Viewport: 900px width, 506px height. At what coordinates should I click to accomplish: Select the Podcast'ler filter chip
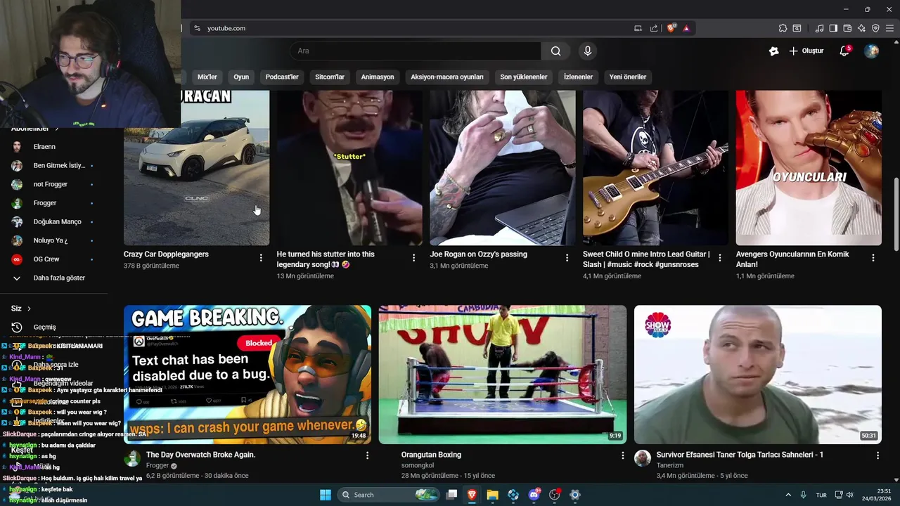pos(282,77)
